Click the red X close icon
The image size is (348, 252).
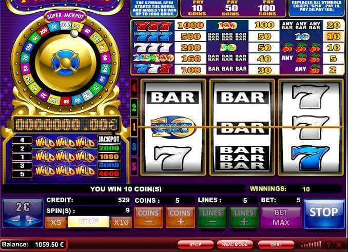pos(339,245)
